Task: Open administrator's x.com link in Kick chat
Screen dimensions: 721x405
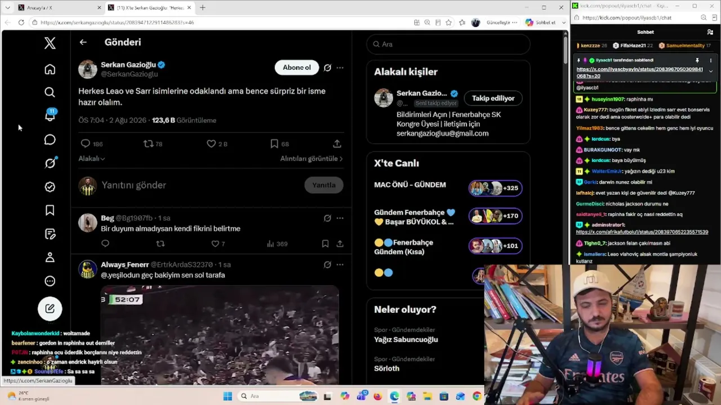Action: tap(642, 232)
